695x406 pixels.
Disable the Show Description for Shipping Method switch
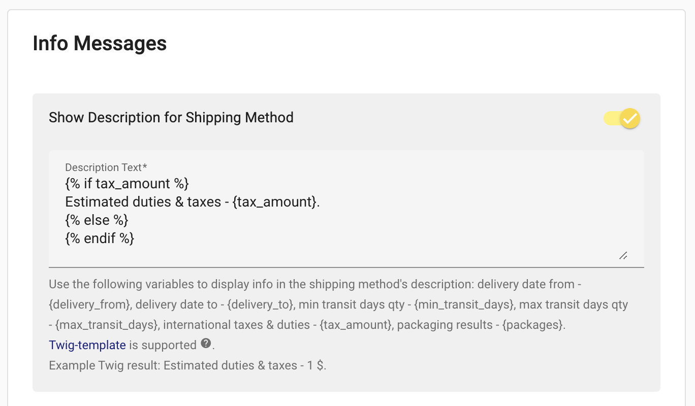[x=622, y=118]
